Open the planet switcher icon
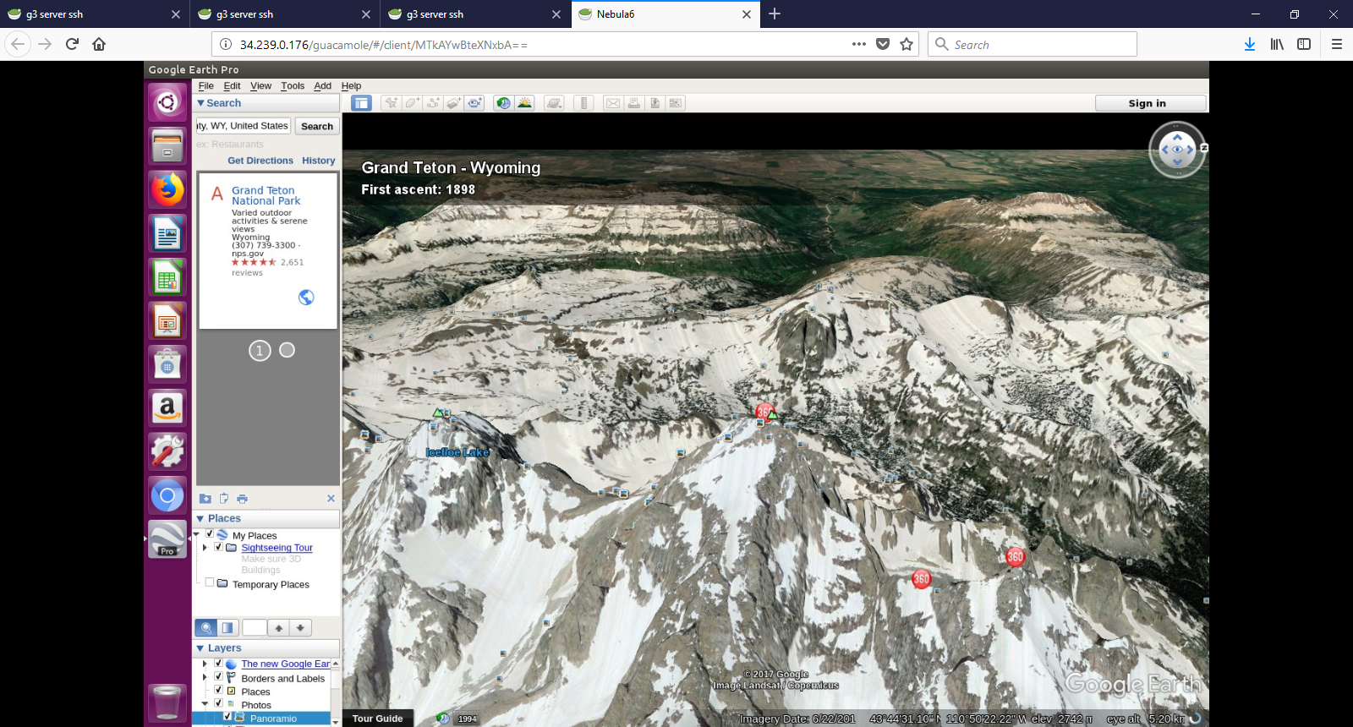This screenshot has height=727, width=1353. pyautogui.click(x=554, y=103)
